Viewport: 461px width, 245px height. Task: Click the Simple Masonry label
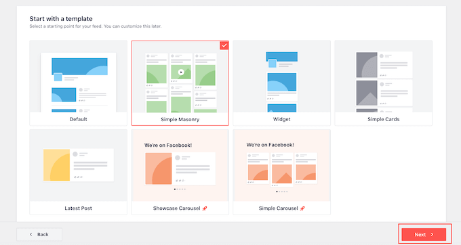click(180, 119)
